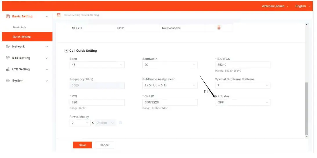
Task: Click the scrollbar down arrow
Action: 307,137
